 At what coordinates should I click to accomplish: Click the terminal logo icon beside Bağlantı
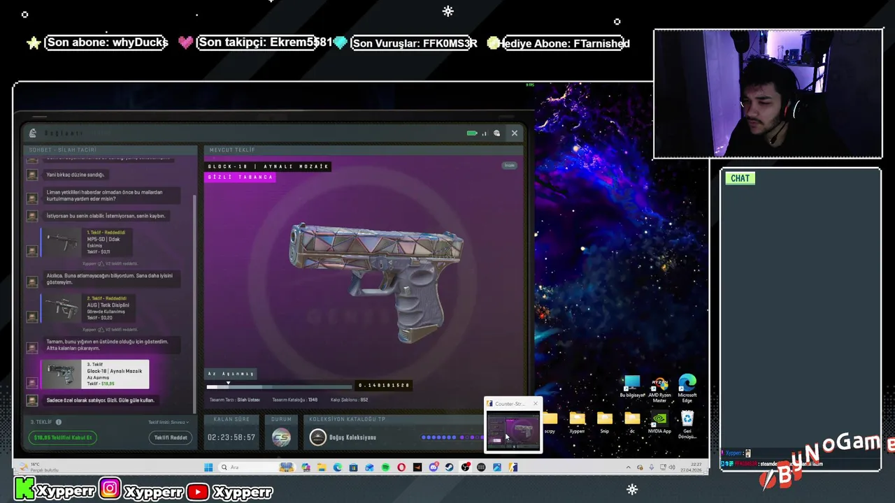pyautogui.click(x=33, y=133)
